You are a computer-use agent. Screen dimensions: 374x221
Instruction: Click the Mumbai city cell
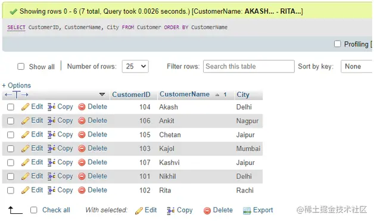pyautogui.click(x=248, y=148)
